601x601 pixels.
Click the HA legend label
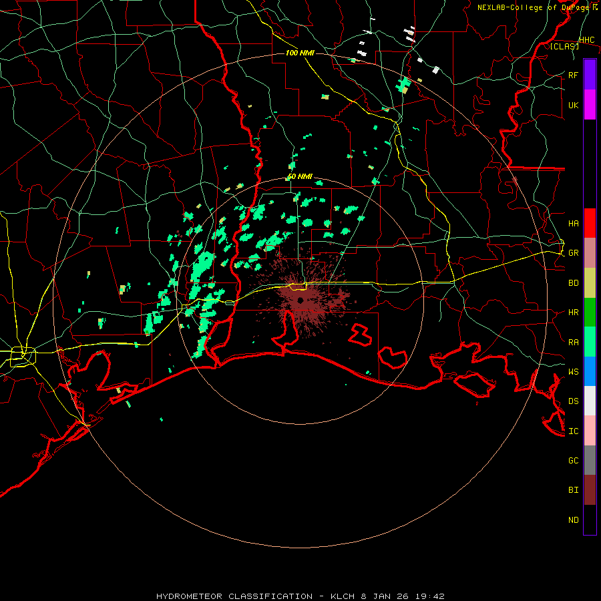coord(574,223)
